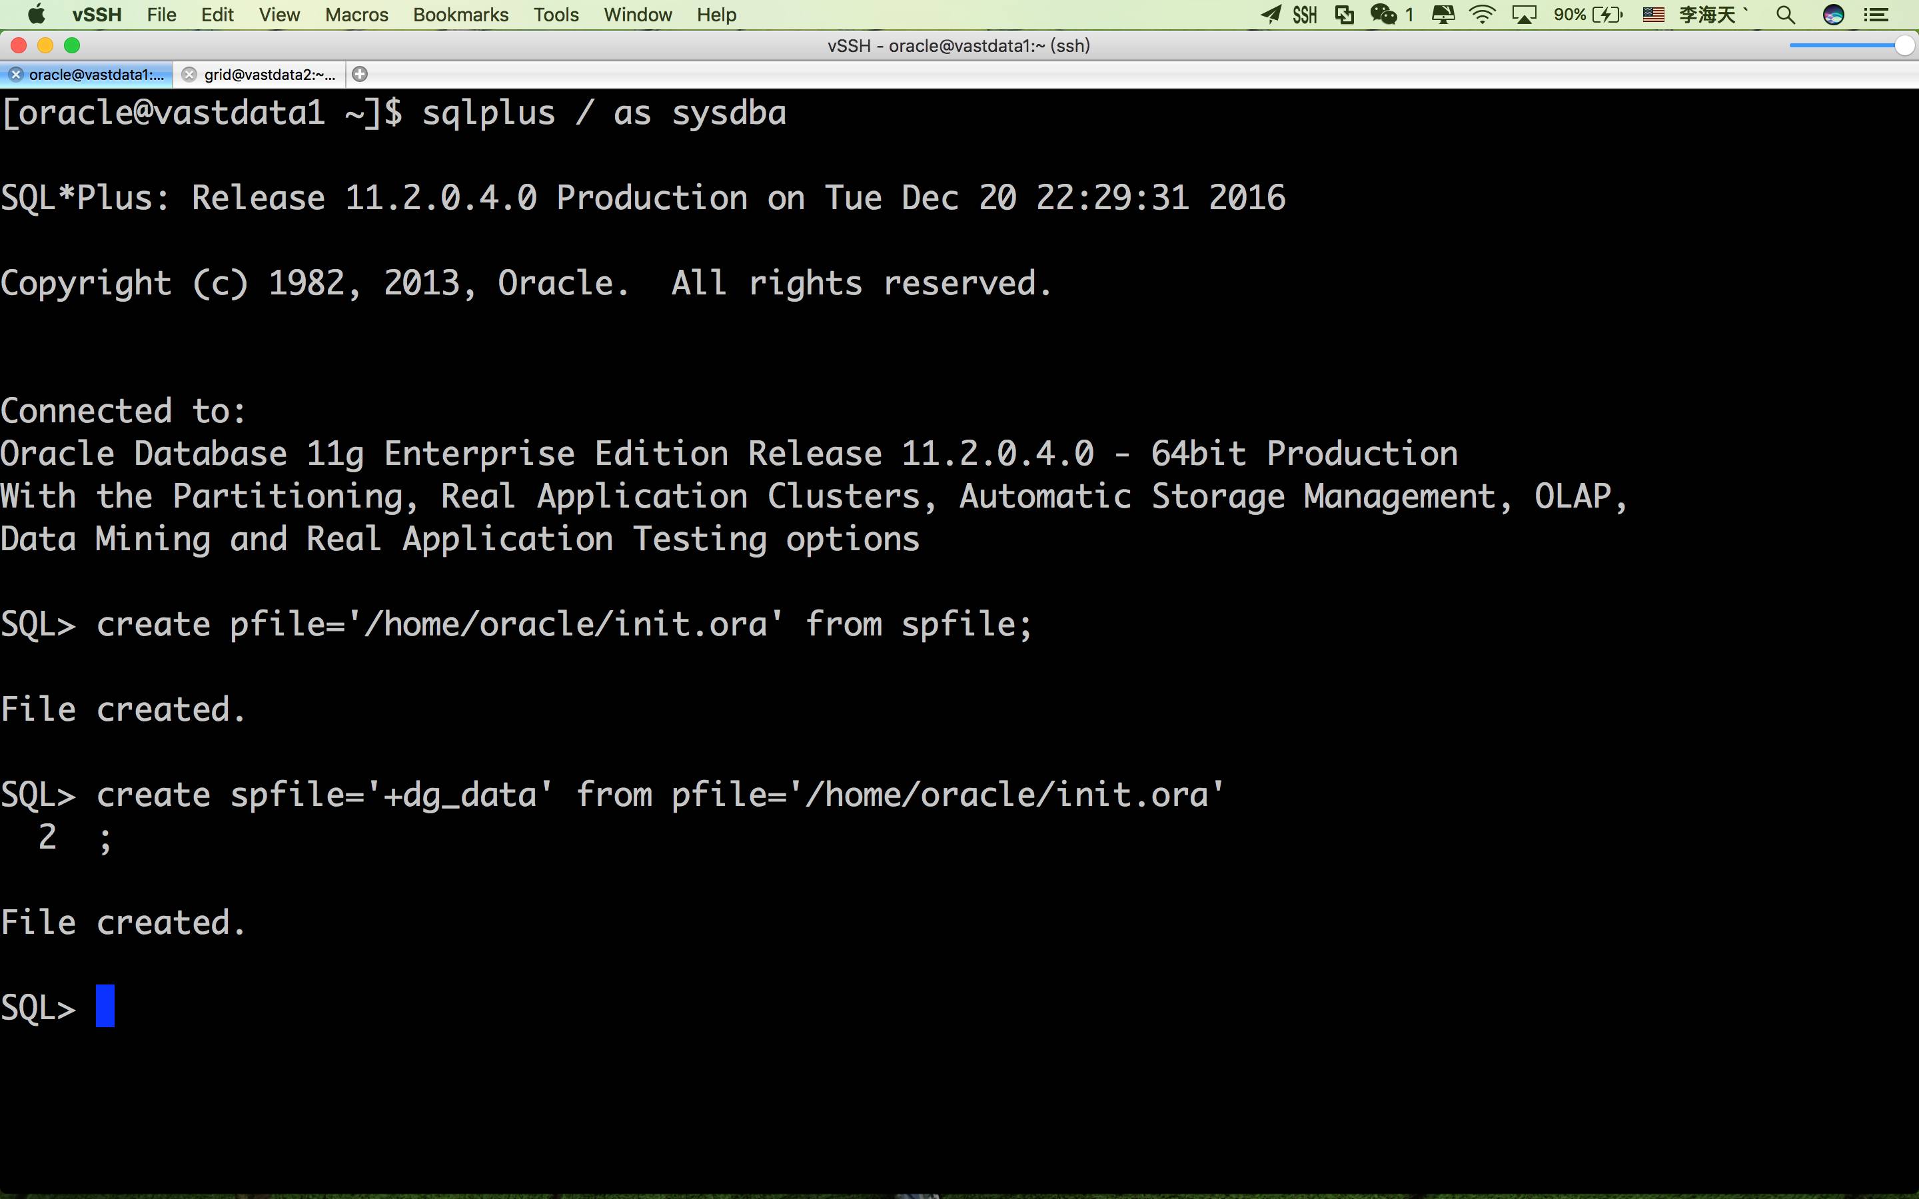Click the terminal cursor at the SQL> prompt
The width and height of the screenshot is (1919, 1199).
click(105, 1006)
